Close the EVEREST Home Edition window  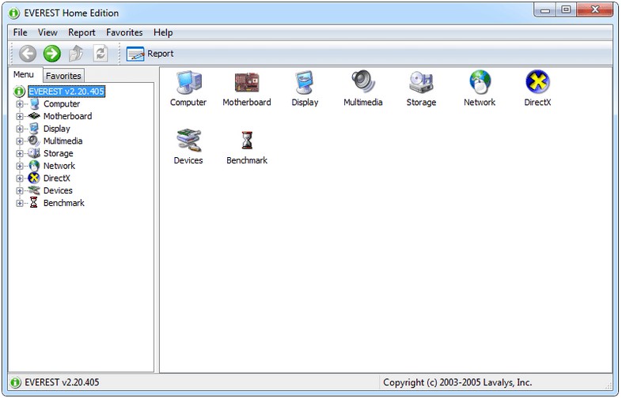coord(594,10)
